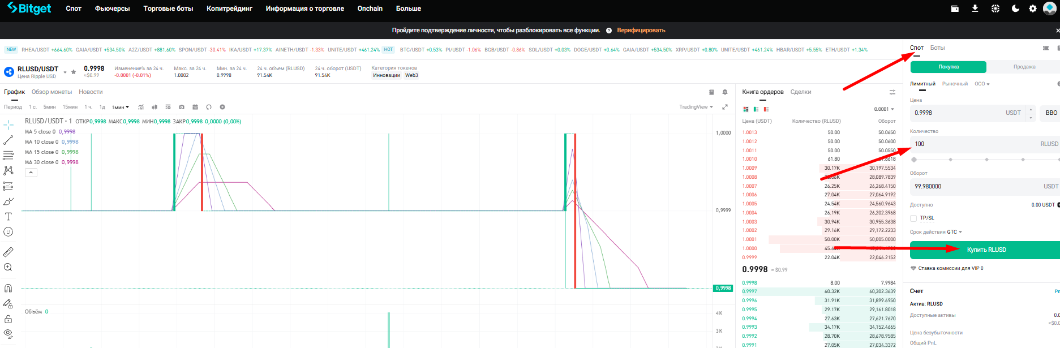Select the forecast and measurement positions tool
Screen dimensions: 1060x348
click(8, 186)
